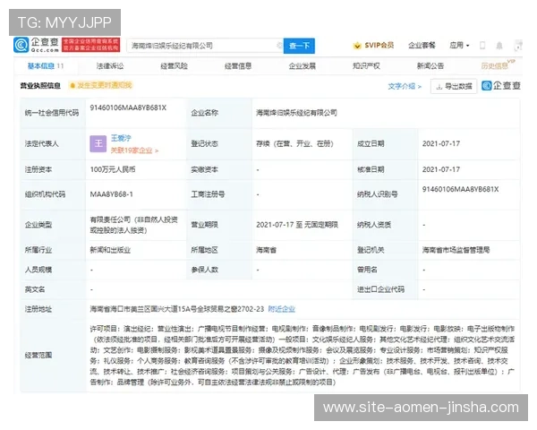Click 导出数据 export button
537x430 pixels.
click(x=454, y=86)
